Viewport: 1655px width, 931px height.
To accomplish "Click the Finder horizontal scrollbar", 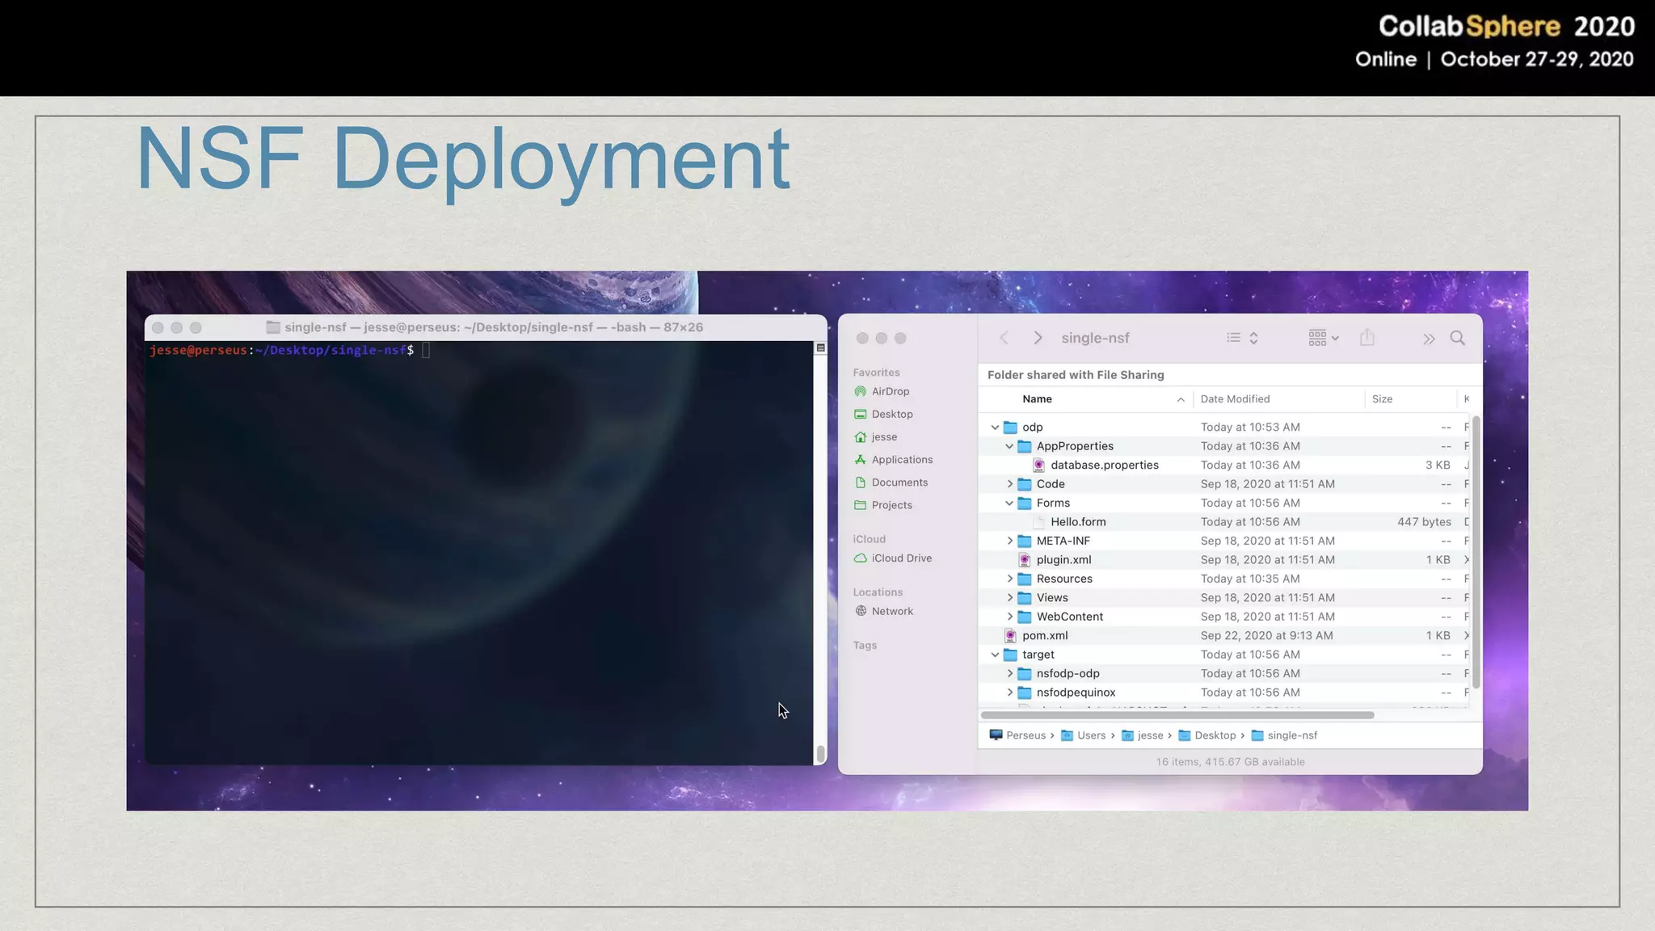I will 1177,715.
